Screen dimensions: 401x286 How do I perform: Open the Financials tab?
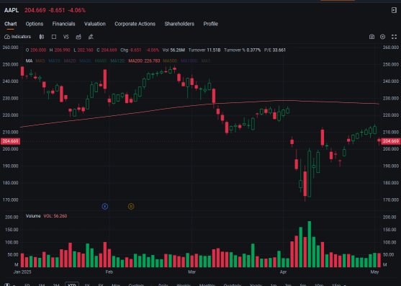click(63, 24)
